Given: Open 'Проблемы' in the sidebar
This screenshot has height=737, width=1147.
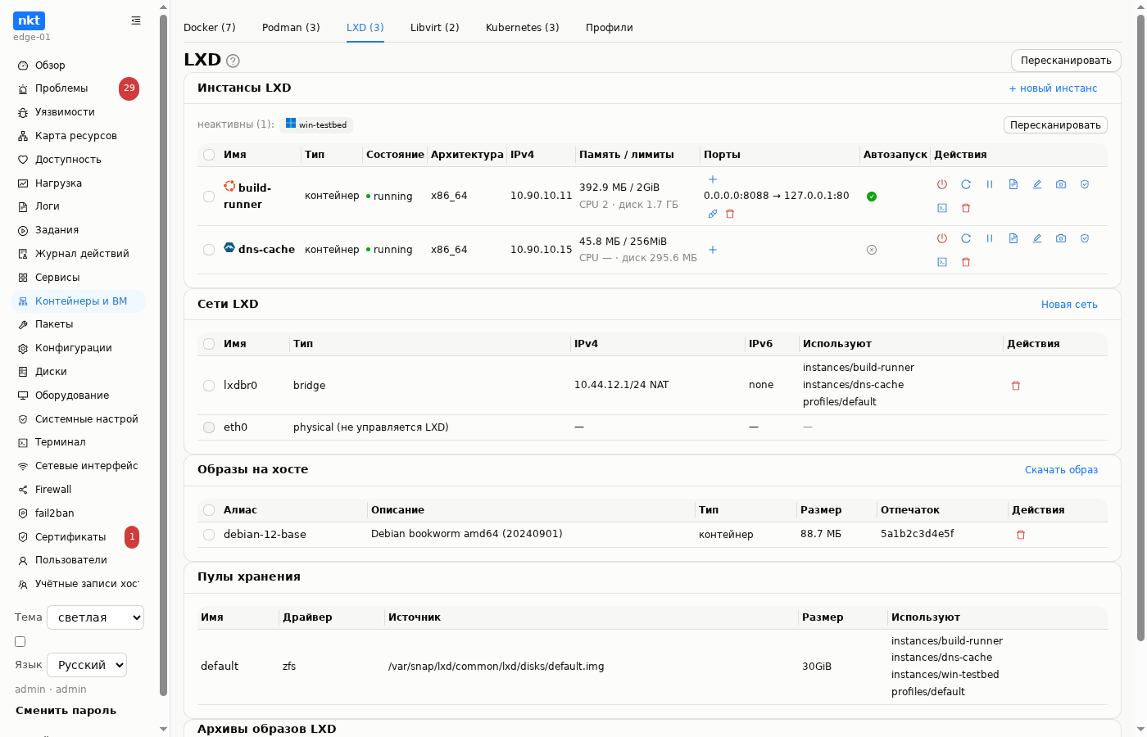Looking at the screenshot, I should tap(79, 88).
